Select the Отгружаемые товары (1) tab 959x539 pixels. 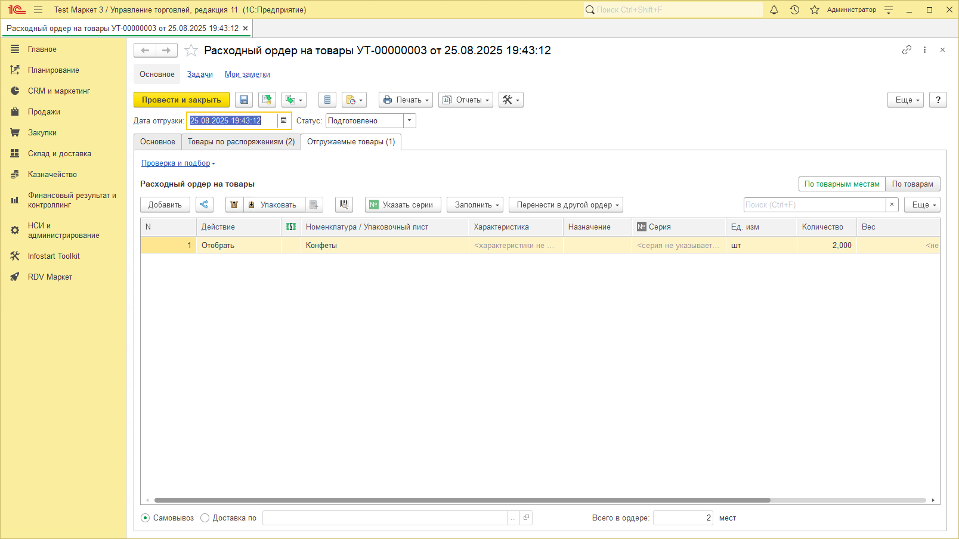point(351,142)
